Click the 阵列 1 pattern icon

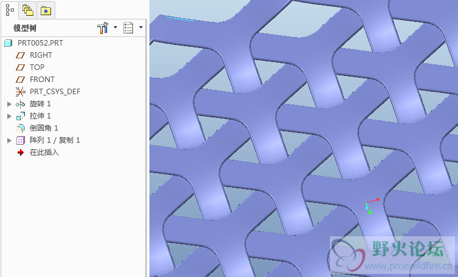pos(20,140)
